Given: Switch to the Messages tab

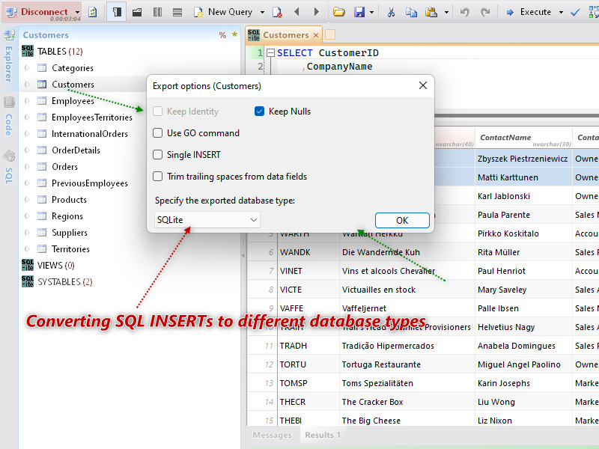Looking at the screenshot, I should 272,435.
